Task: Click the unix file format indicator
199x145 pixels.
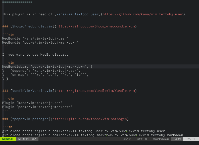Action: click(x=127, y=139)
